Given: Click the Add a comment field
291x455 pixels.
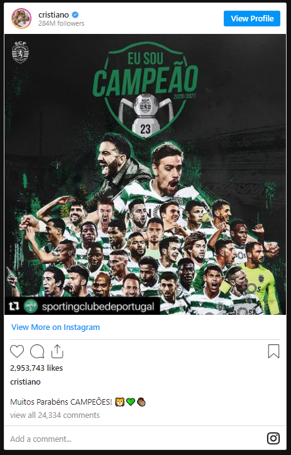Looking at the screenshot, I should 136,439.
